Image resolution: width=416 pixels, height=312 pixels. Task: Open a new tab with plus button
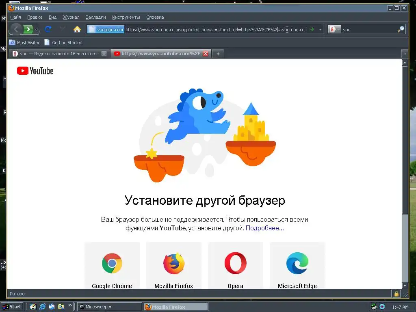coord(218,54)
